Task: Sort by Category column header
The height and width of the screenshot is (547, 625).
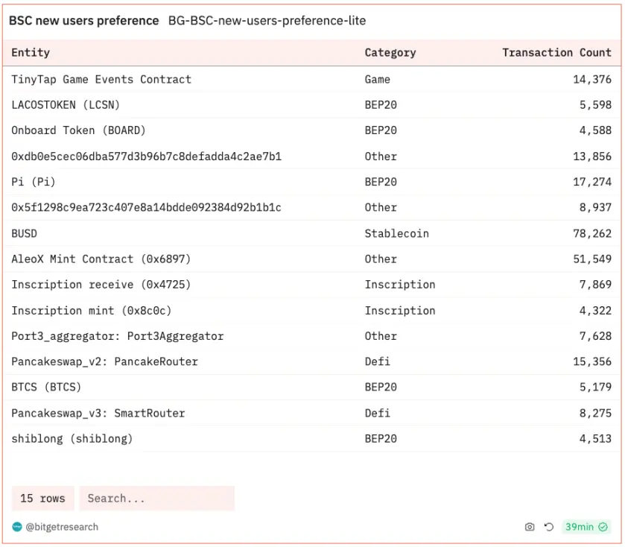Action: click(x=390, y=53)
